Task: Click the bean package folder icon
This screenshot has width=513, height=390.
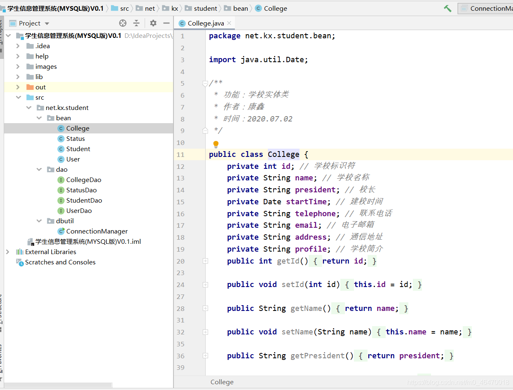Action: pos(51,118)
